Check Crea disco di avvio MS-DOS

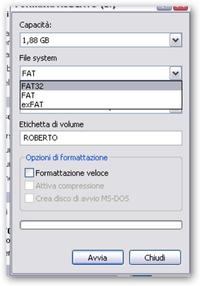[29, 198]
